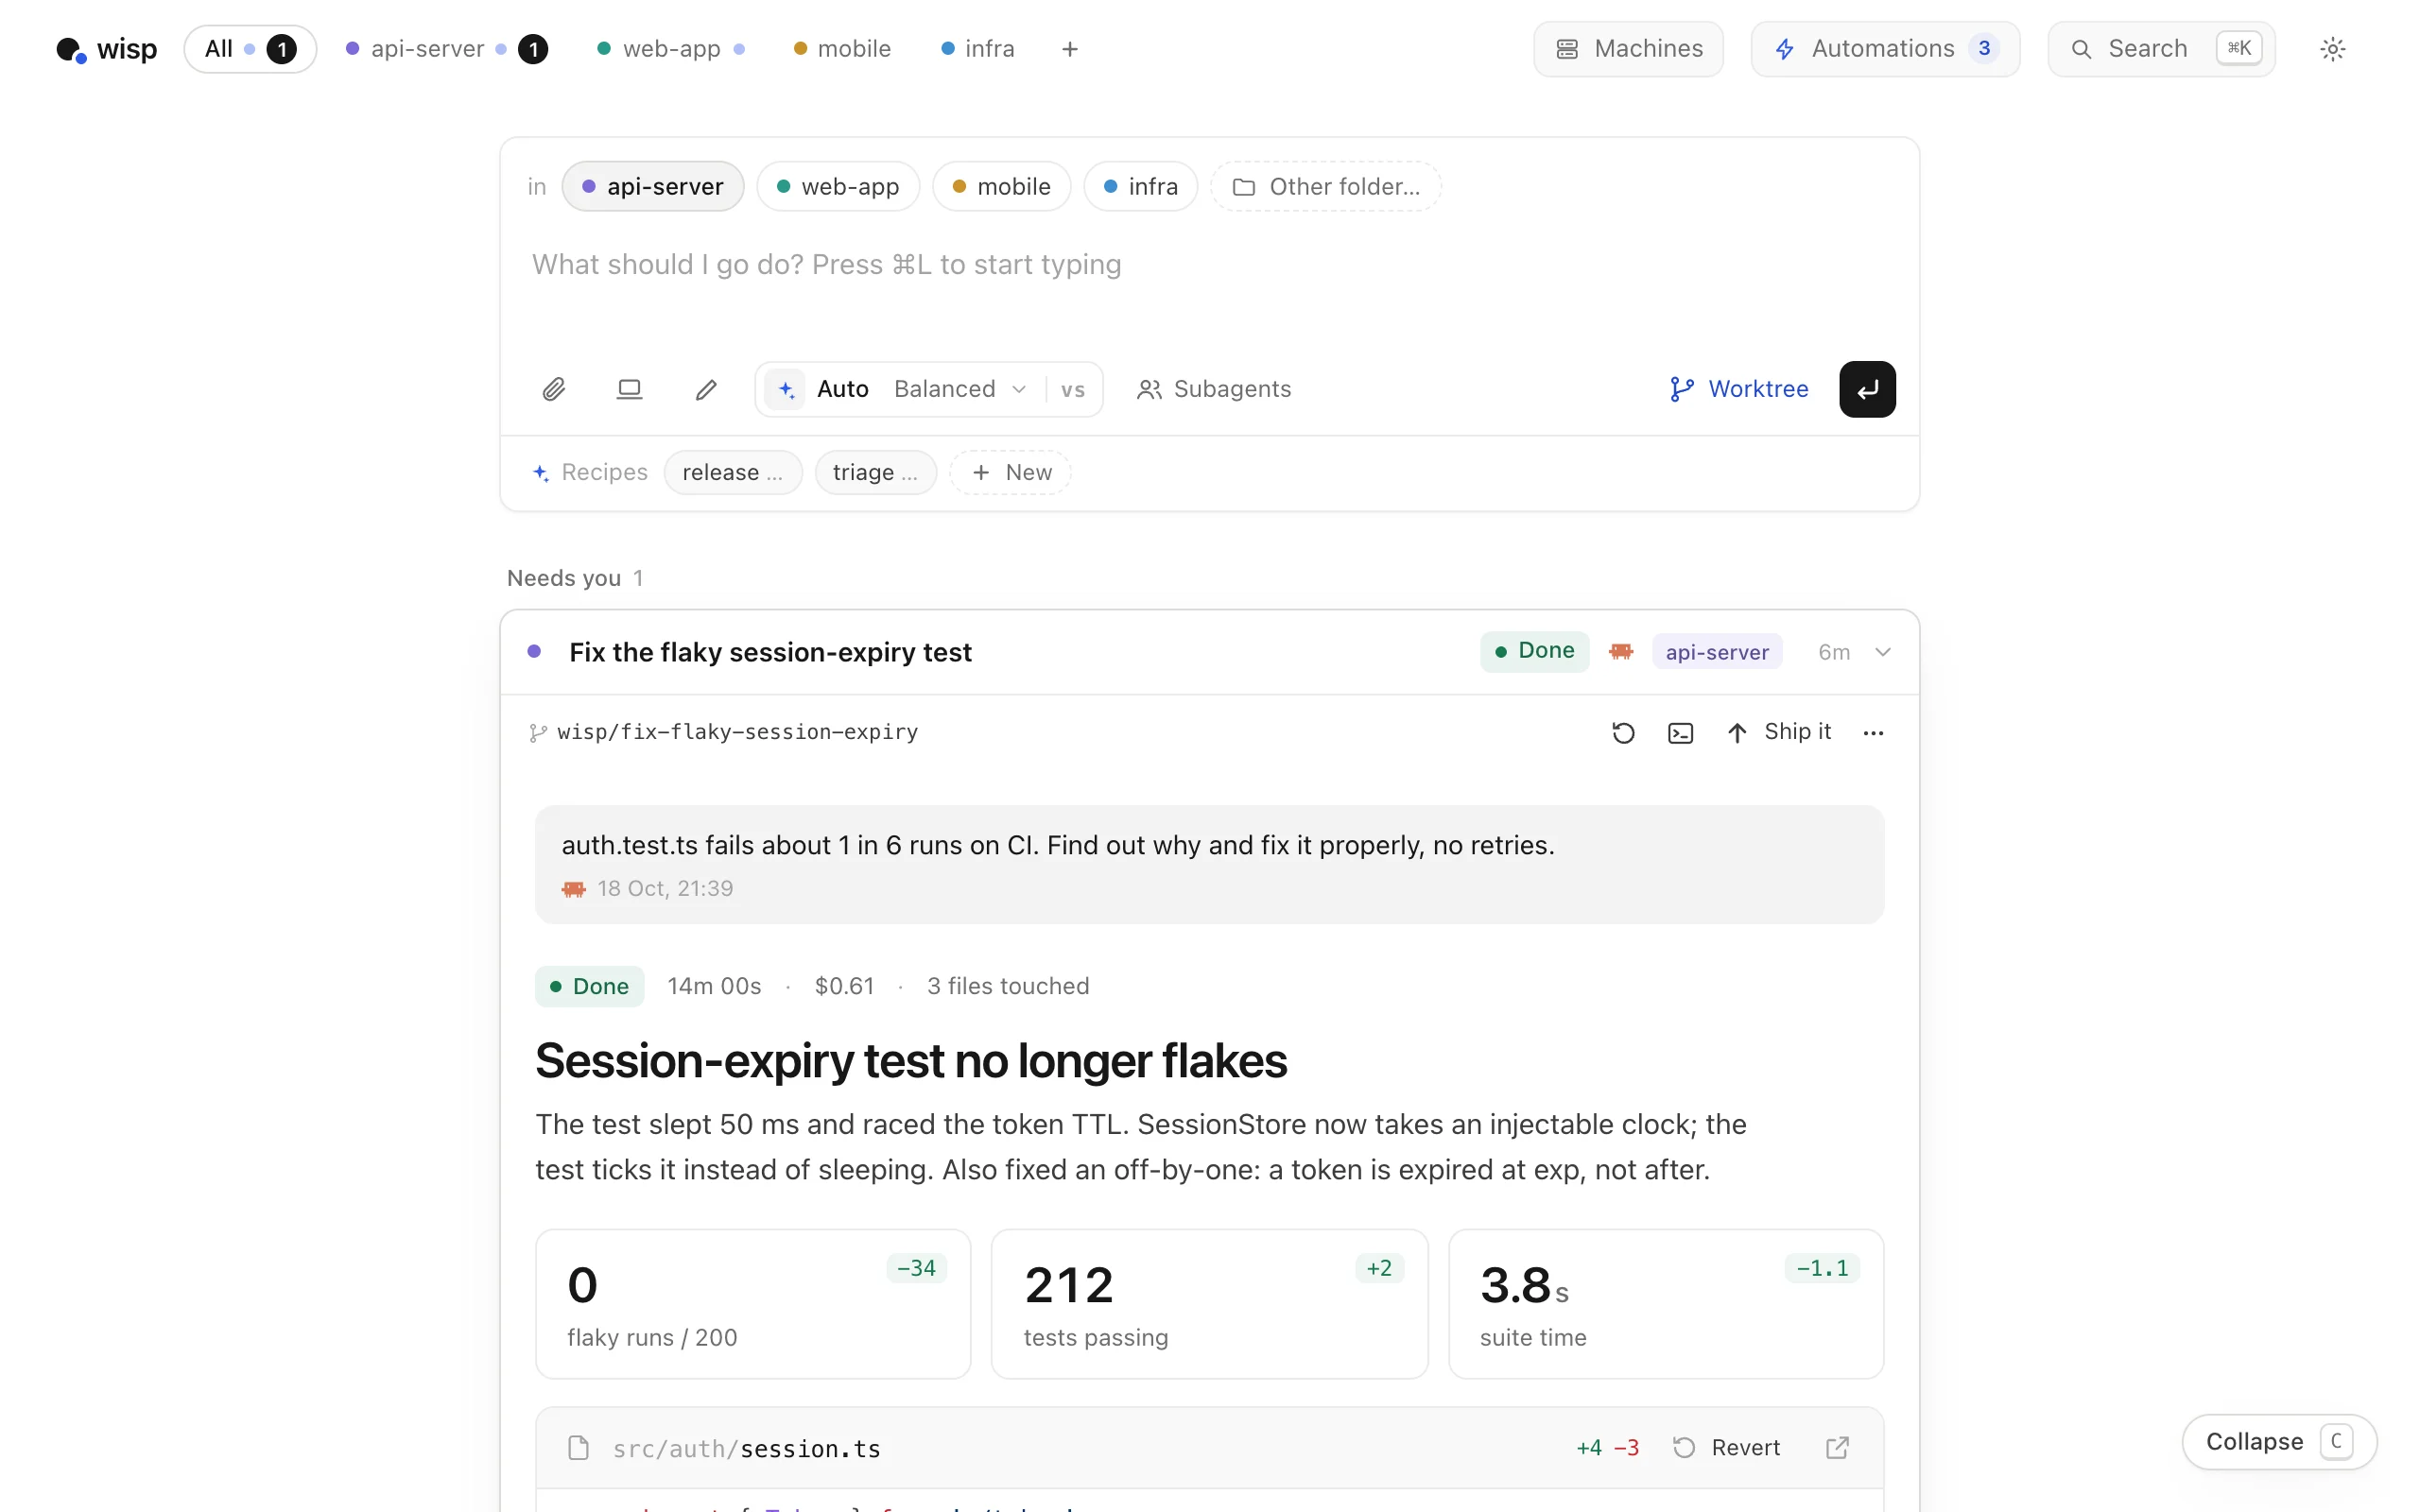Click the rerun circular arrow icon
The image size is (2420, 1512).
1623,733
